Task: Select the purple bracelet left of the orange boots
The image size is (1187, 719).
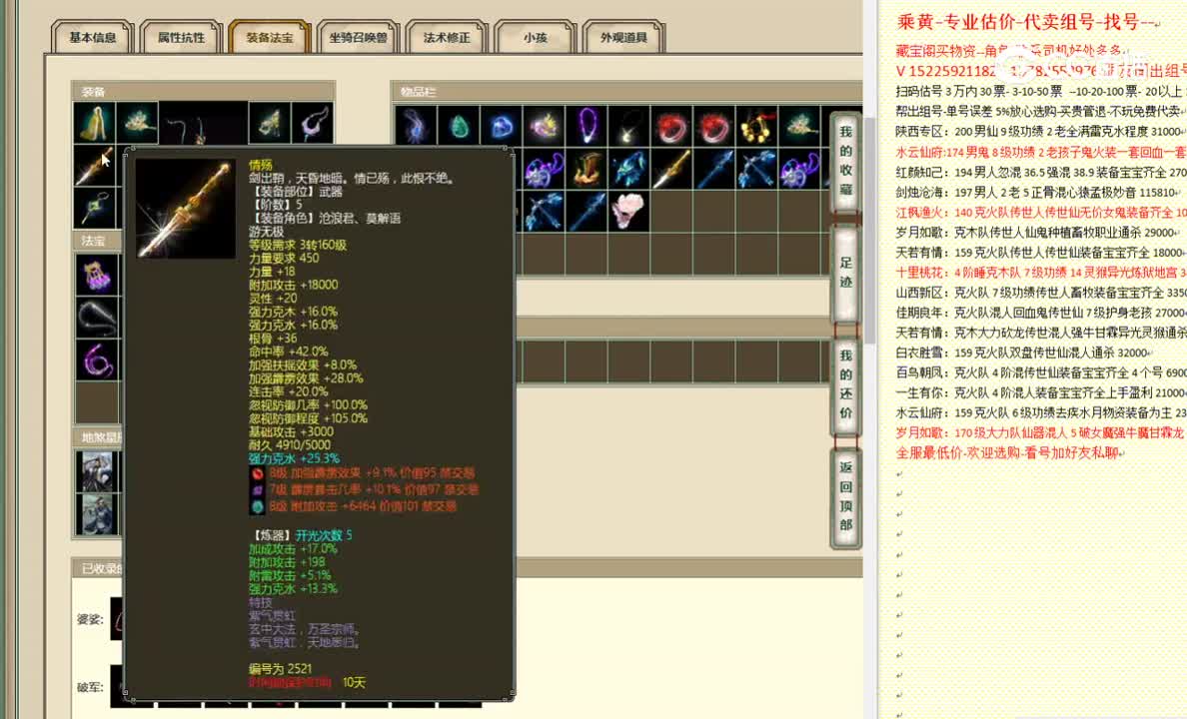Action: tap(544, 168)
